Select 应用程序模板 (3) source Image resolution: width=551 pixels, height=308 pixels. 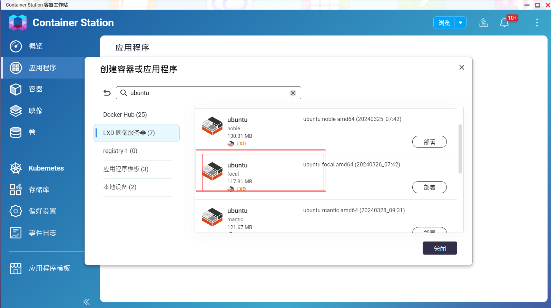(126, 169)
